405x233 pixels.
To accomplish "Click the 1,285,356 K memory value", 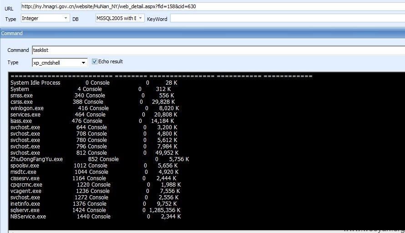I will point(165,210).
